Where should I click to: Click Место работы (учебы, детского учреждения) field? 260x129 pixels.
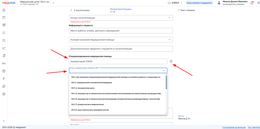click(121, 31)
